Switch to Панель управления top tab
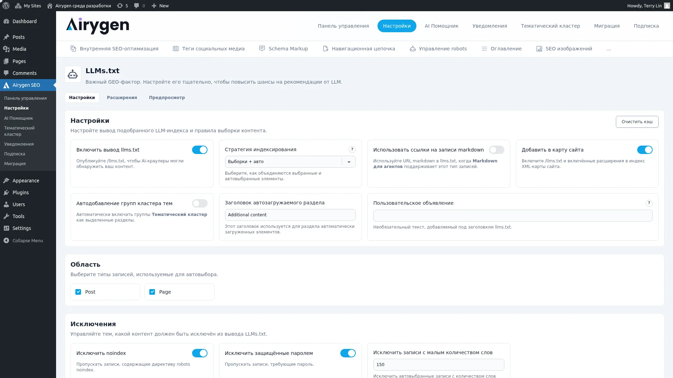This screenshot has width=673, height=378. click(x=343, y=26)
